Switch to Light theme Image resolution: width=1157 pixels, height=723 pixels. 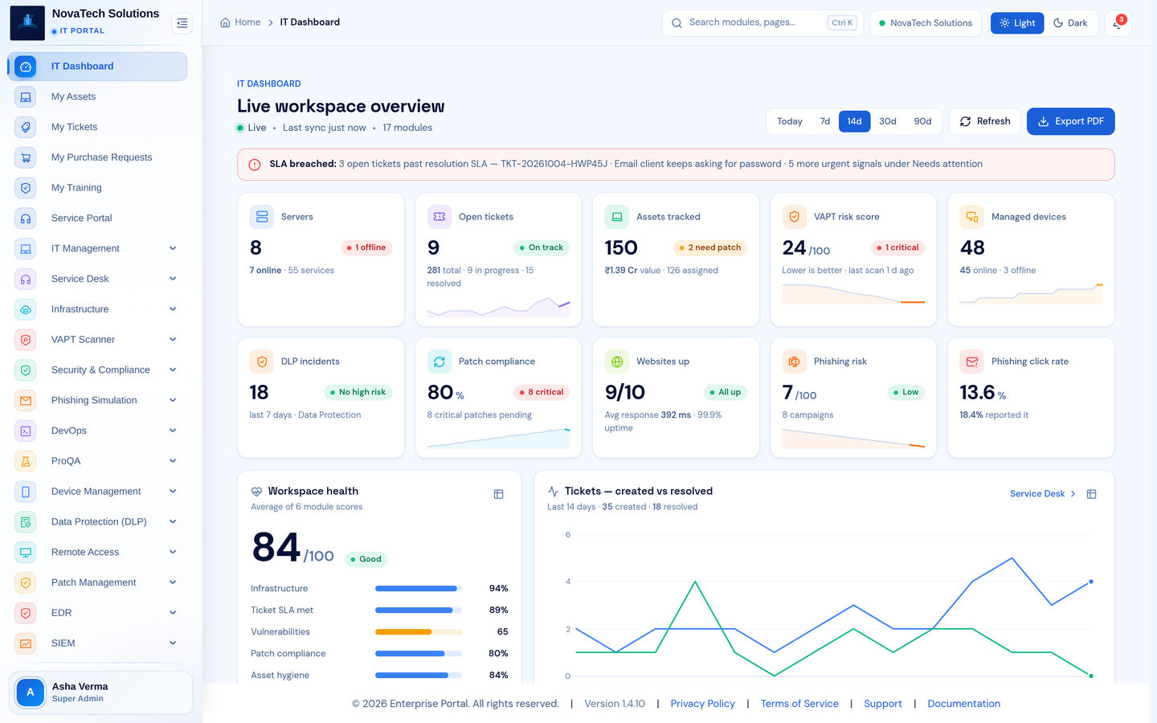coord(1017,23)
